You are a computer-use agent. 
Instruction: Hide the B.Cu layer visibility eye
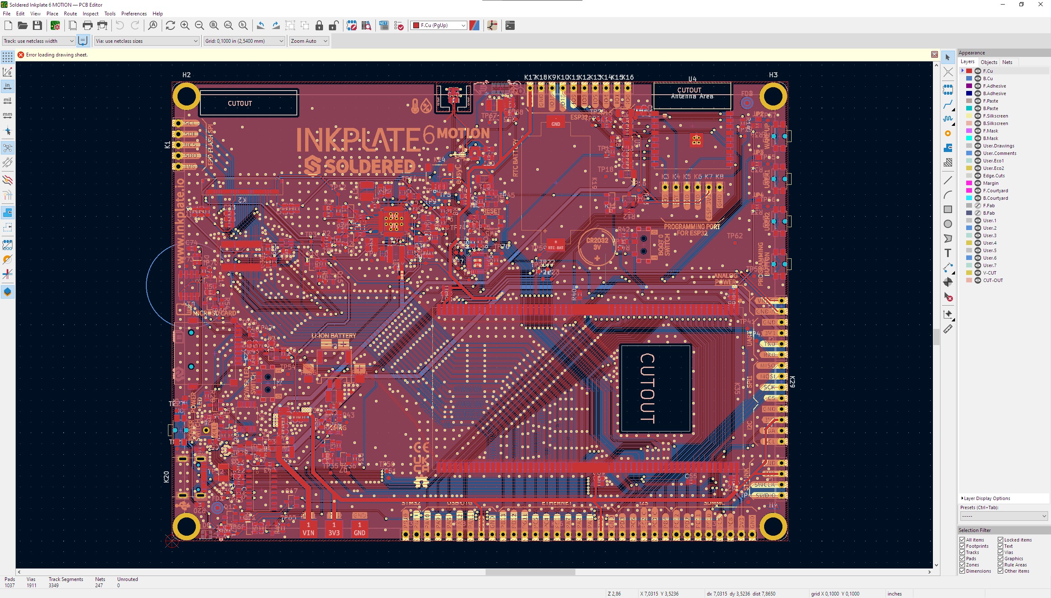(x=978, y=78)
